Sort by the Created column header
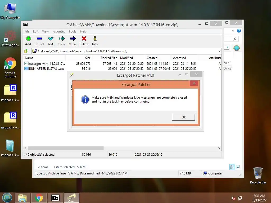Image resolution: width=271 pixels, height=203 pixels. pyautogui.click(x=158, y=58)
